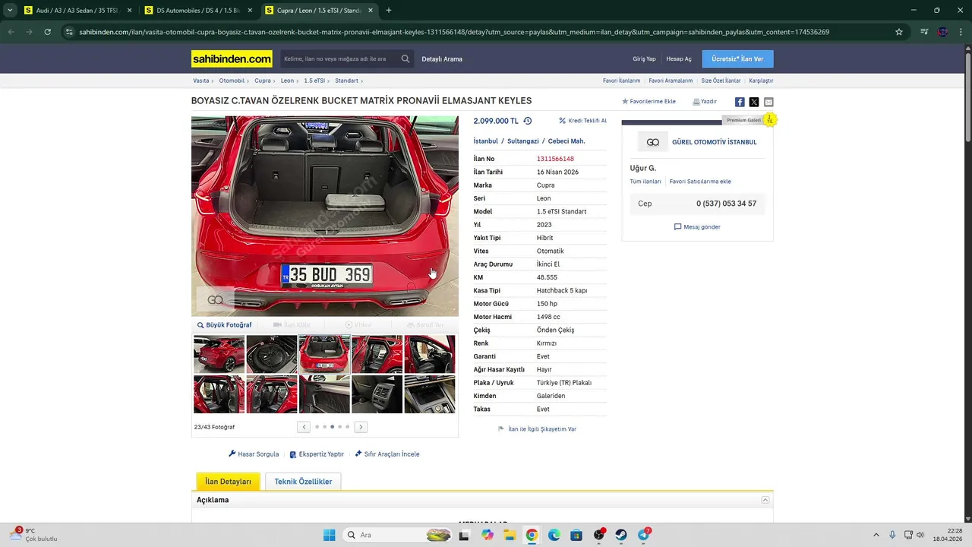This screenshot has width=972, height=547.
Task: Open Microsoft Edge from taskbar
Action: pos(554,535)
